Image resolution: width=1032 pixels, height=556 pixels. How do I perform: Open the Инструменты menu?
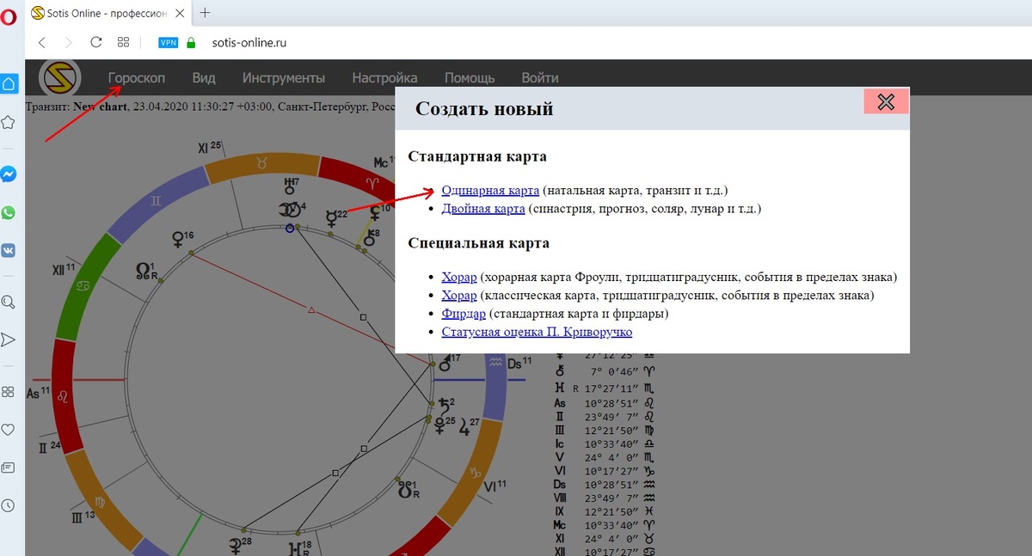284,78
